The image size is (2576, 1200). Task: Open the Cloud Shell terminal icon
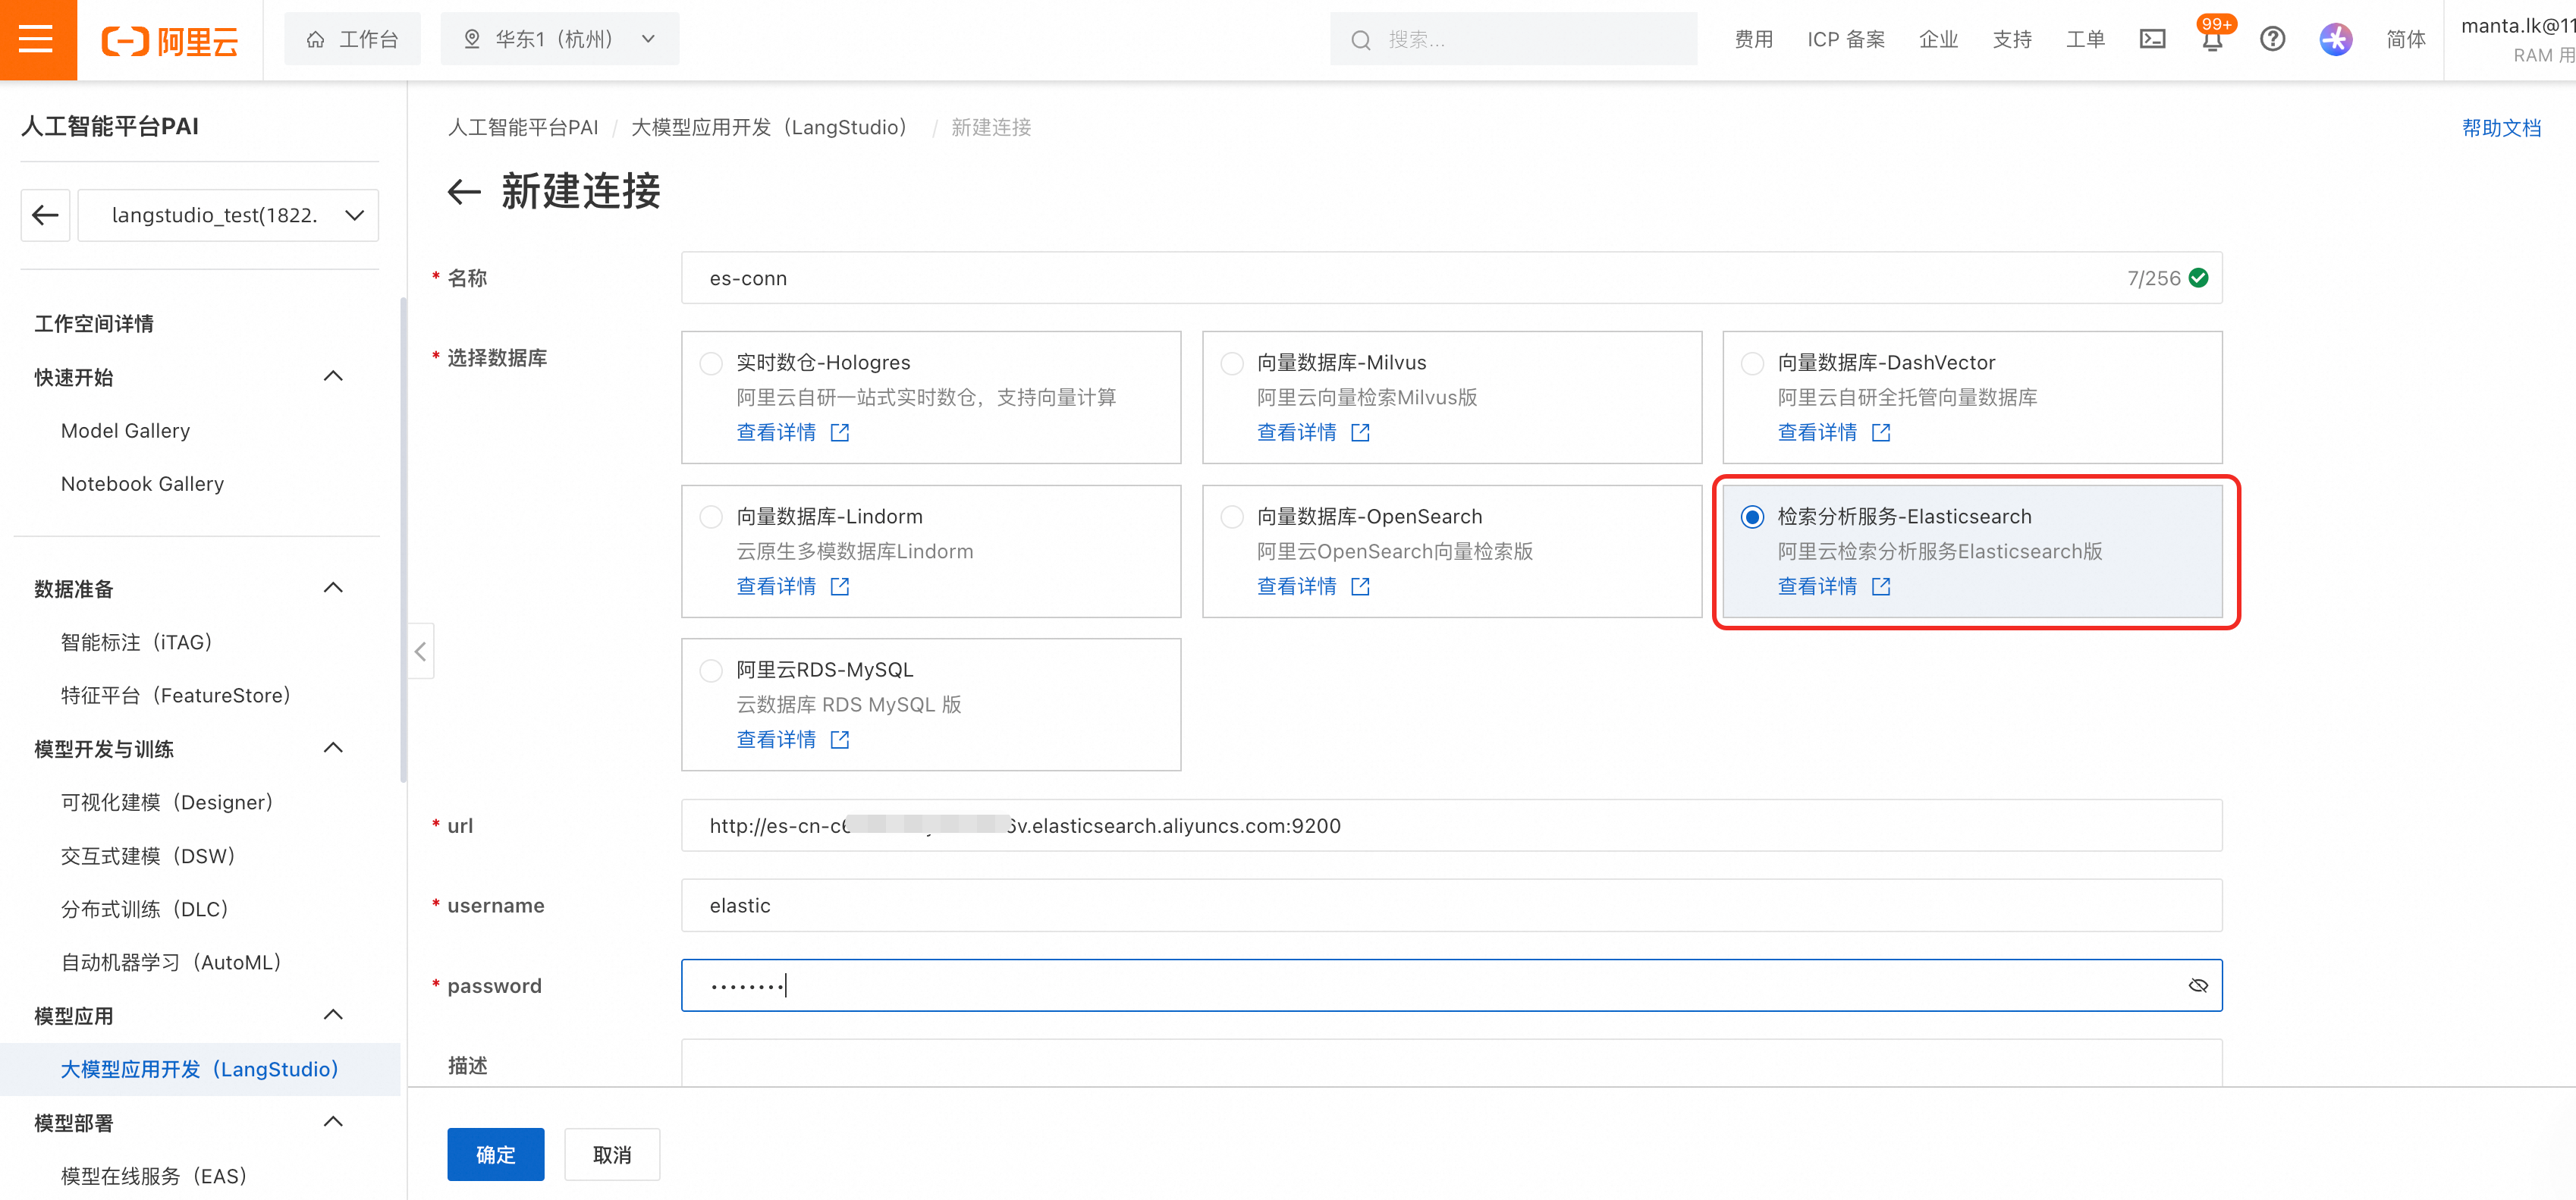pos(2152,39)
